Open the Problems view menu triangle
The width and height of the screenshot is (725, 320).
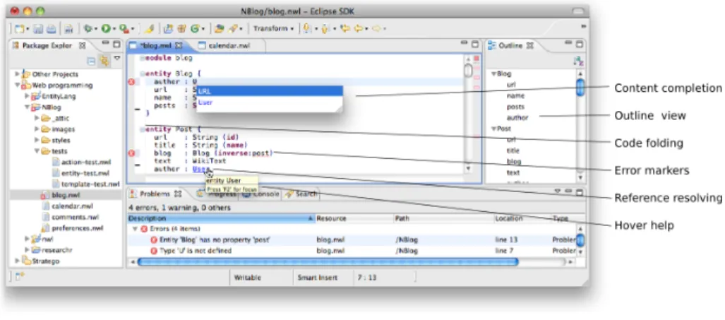[557, 191]
